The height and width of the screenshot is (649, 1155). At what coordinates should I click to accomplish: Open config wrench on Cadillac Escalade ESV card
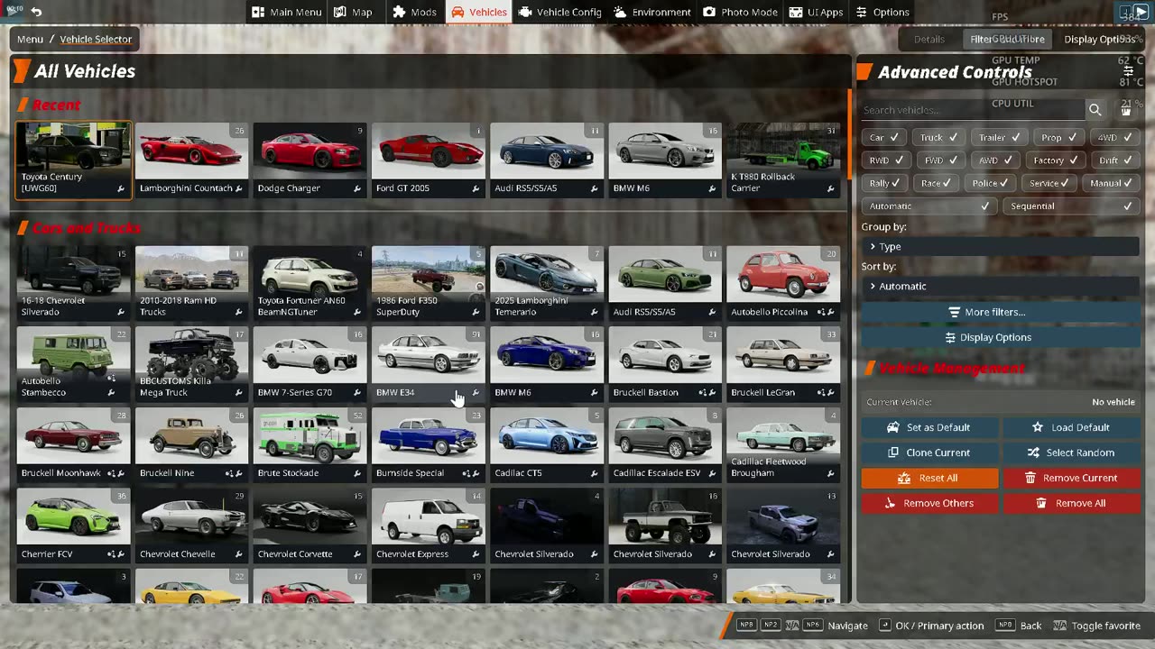pos(711,473)
